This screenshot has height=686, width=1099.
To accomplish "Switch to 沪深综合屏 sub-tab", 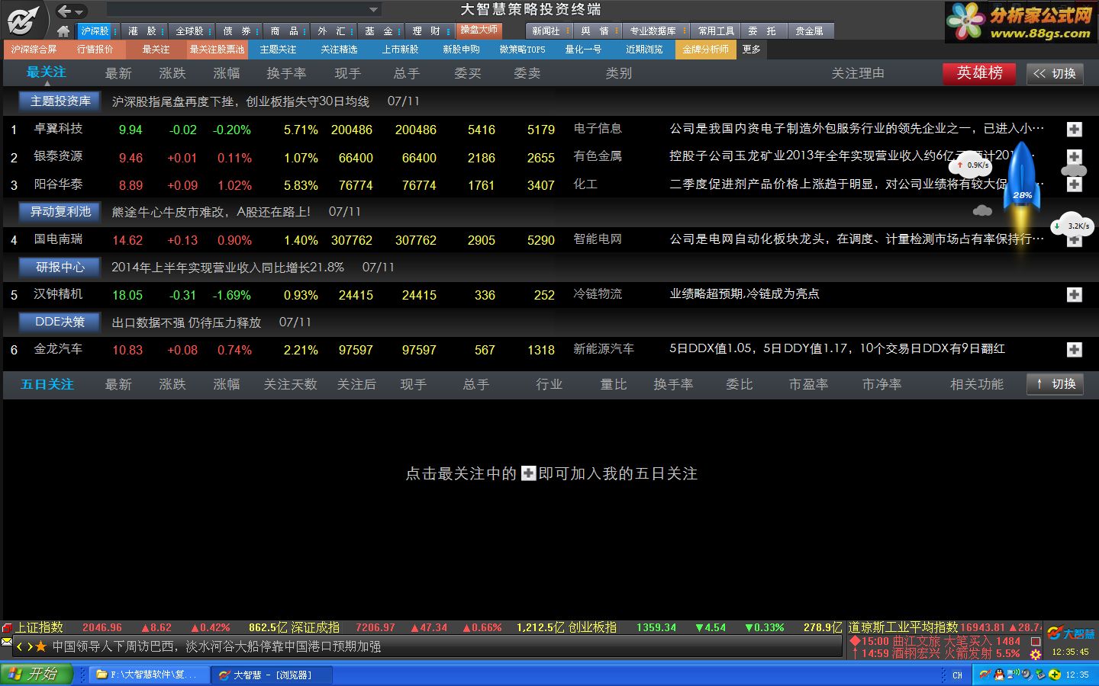I will [x=34, y=50].
